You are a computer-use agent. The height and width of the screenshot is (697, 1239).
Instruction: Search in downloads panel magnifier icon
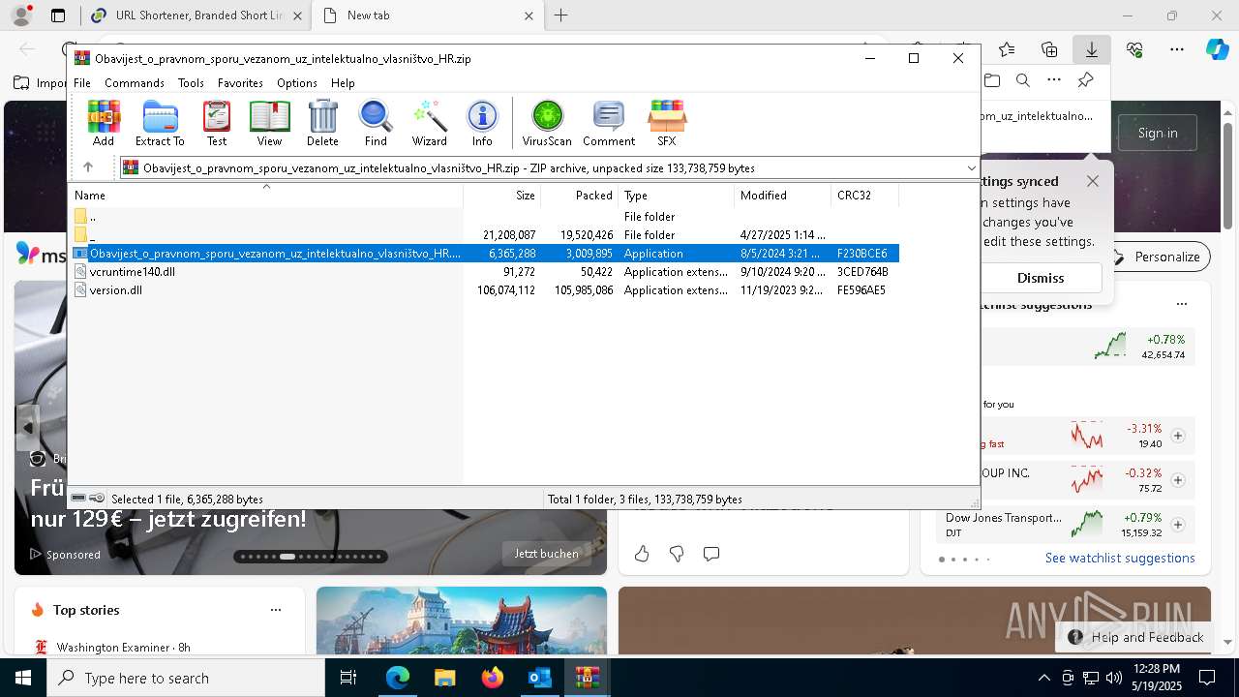tap(1023, 80)
